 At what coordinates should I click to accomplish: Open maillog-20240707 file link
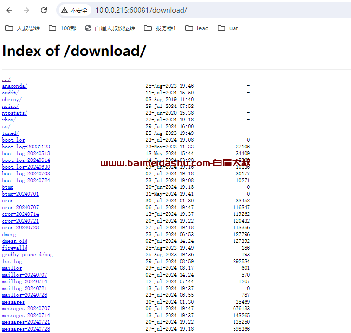pos(25,275)
